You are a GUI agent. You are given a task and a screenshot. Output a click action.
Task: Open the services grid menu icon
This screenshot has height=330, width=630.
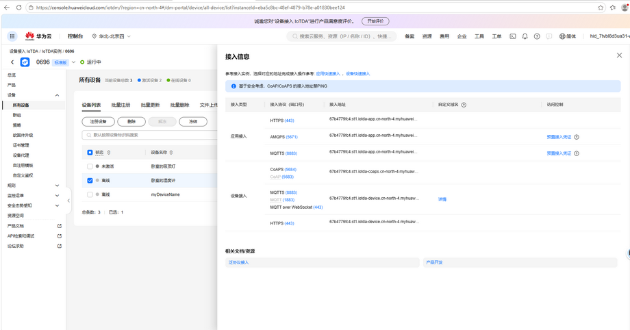(x=12, y=36)
